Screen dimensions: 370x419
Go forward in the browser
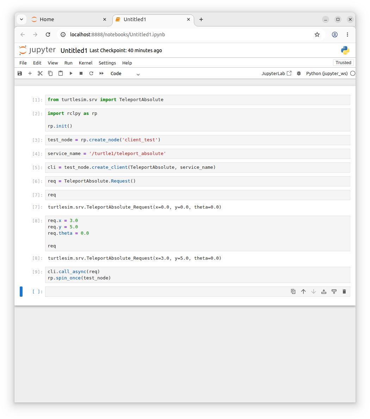[35, 35]
